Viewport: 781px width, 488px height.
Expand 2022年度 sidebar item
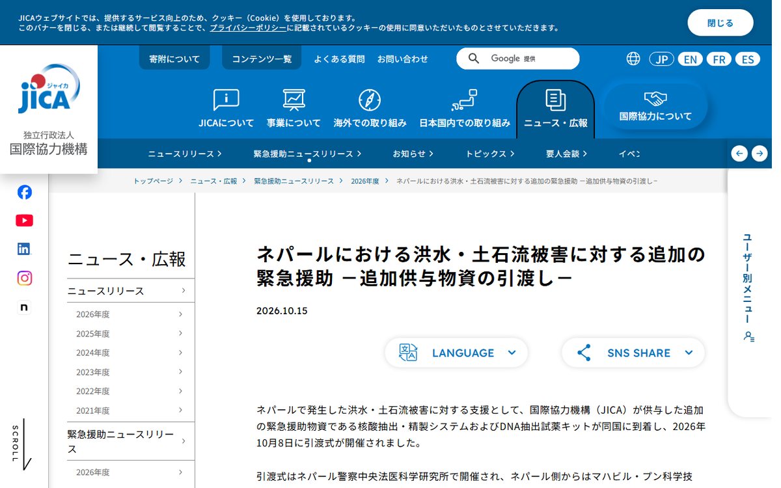[131, 391]
